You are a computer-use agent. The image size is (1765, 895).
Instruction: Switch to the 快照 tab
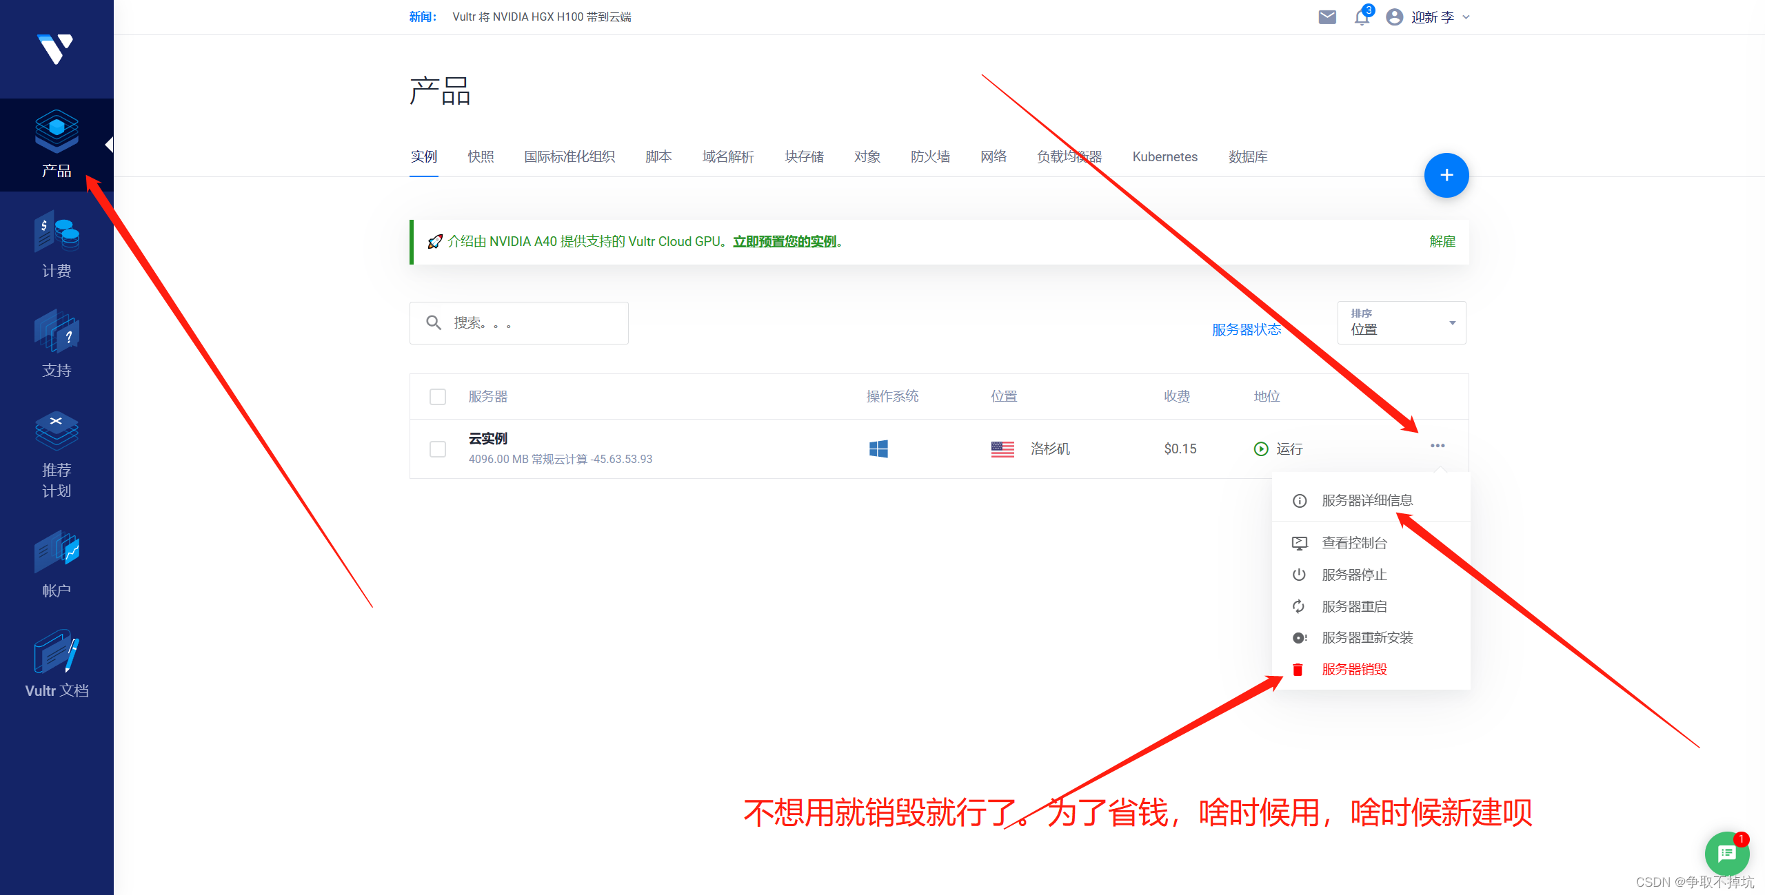click(481, 157)
